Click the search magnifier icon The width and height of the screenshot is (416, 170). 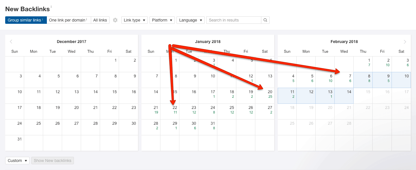pos(265,20)
